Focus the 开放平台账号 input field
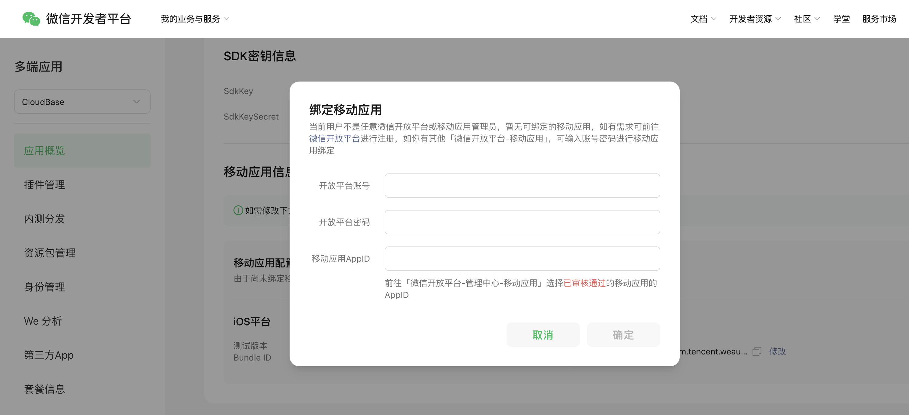This screenshot has width=909, height=415. click(522, 186)
